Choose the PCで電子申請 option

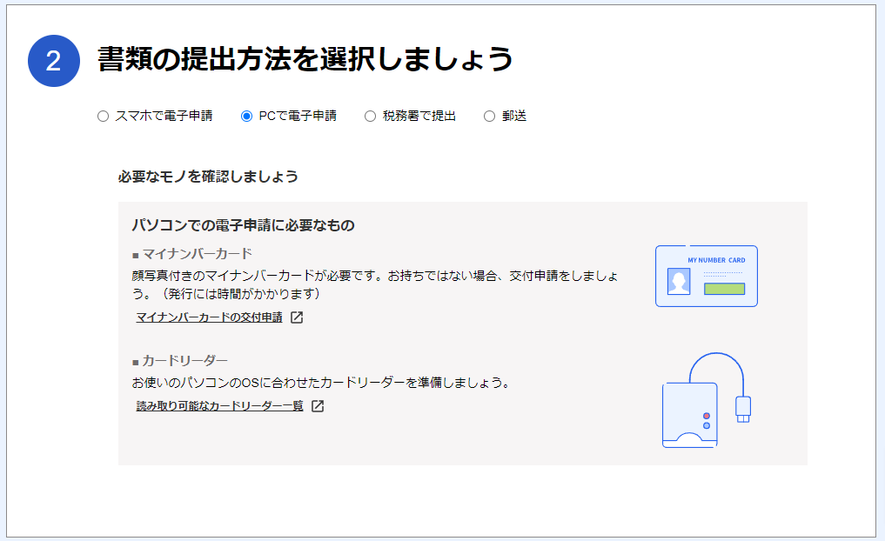[247, 116]
